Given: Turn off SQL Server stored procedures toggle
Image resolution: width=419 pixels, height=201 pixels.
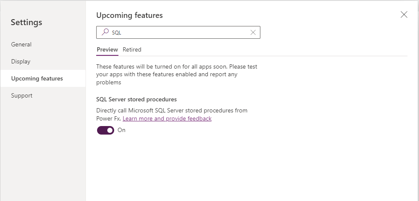Looking at the screenshot, I should pos(106,130).
